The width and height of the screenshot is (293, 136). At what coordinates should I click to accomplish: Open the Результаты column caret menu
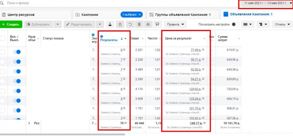pos(125,39)
